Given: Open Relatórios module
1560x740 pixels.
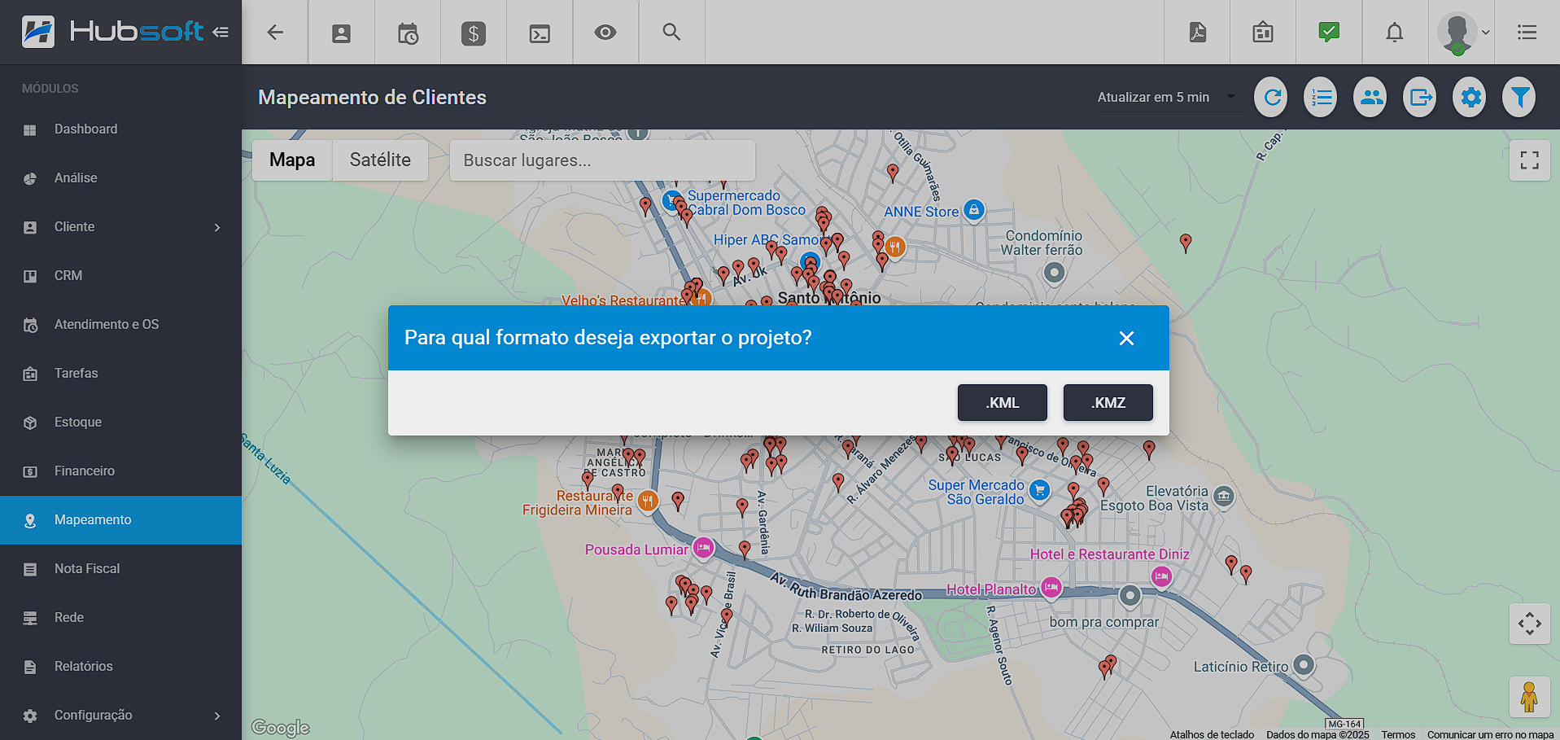Looking at the screenshot, I should (120, 667).
